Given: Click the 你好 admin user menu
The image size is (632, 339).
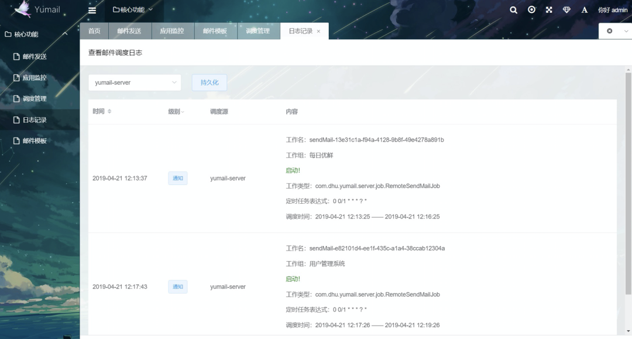Looking at the screenshot, I should (612, 10).
